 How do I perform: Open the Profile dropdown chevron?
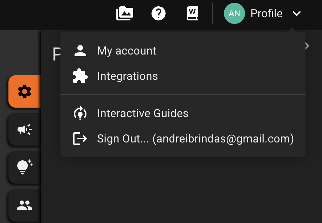click(297, 14)
